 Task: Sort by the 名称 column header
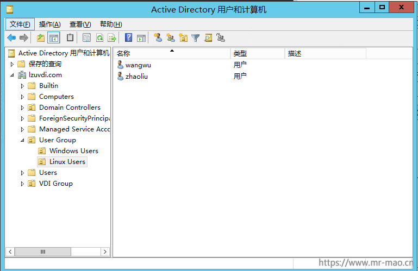pos(172,54)
